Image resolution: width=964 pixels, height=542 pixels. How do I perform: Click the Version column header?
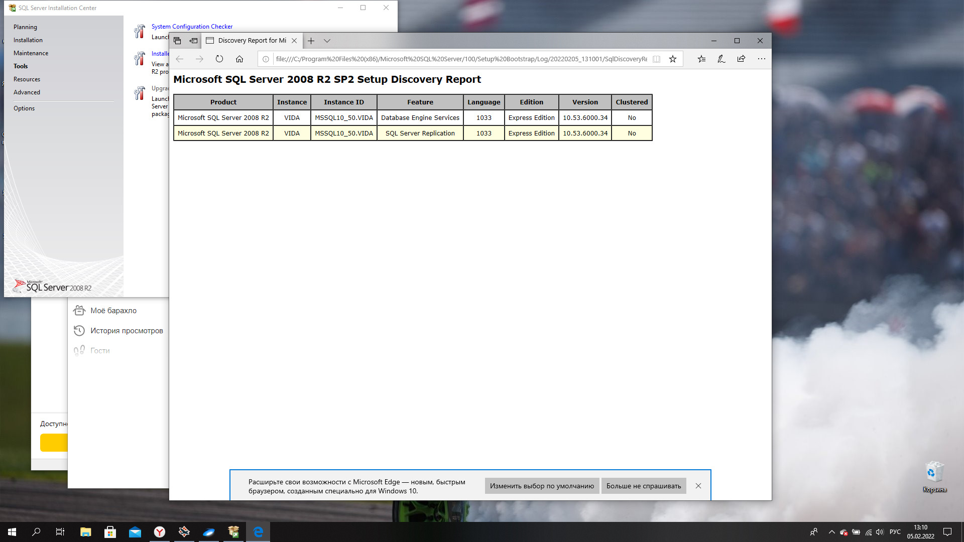point(585,102)
